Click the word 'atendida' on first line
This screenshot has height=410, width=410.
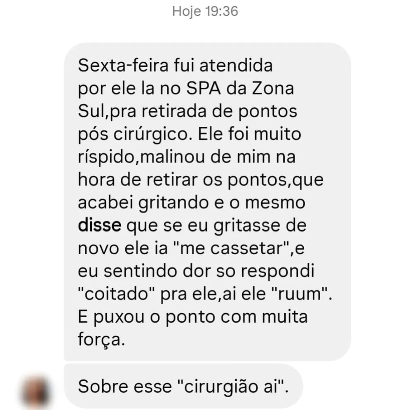coord(236,65)
